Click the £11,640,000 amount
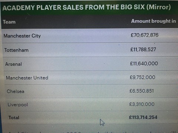Viewport: 178px width, 133px height. click(x=144, y=64)
